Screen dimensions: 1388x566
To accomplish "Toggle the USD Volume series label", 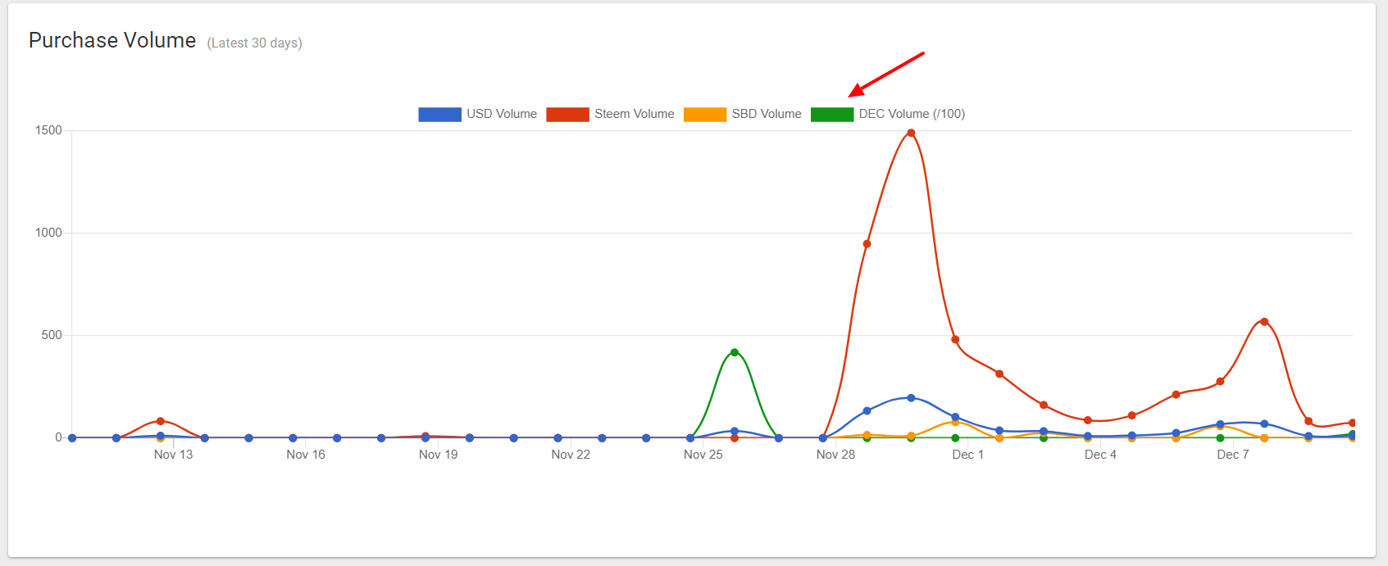I will tap(502, 114).
